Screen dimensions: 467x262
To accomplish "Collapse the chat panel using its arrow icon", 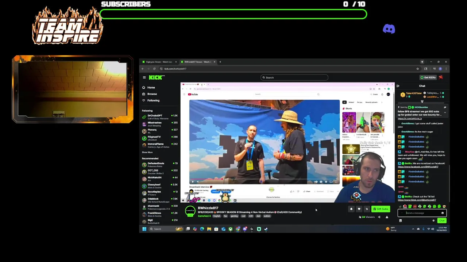I will tap(398, 86).
